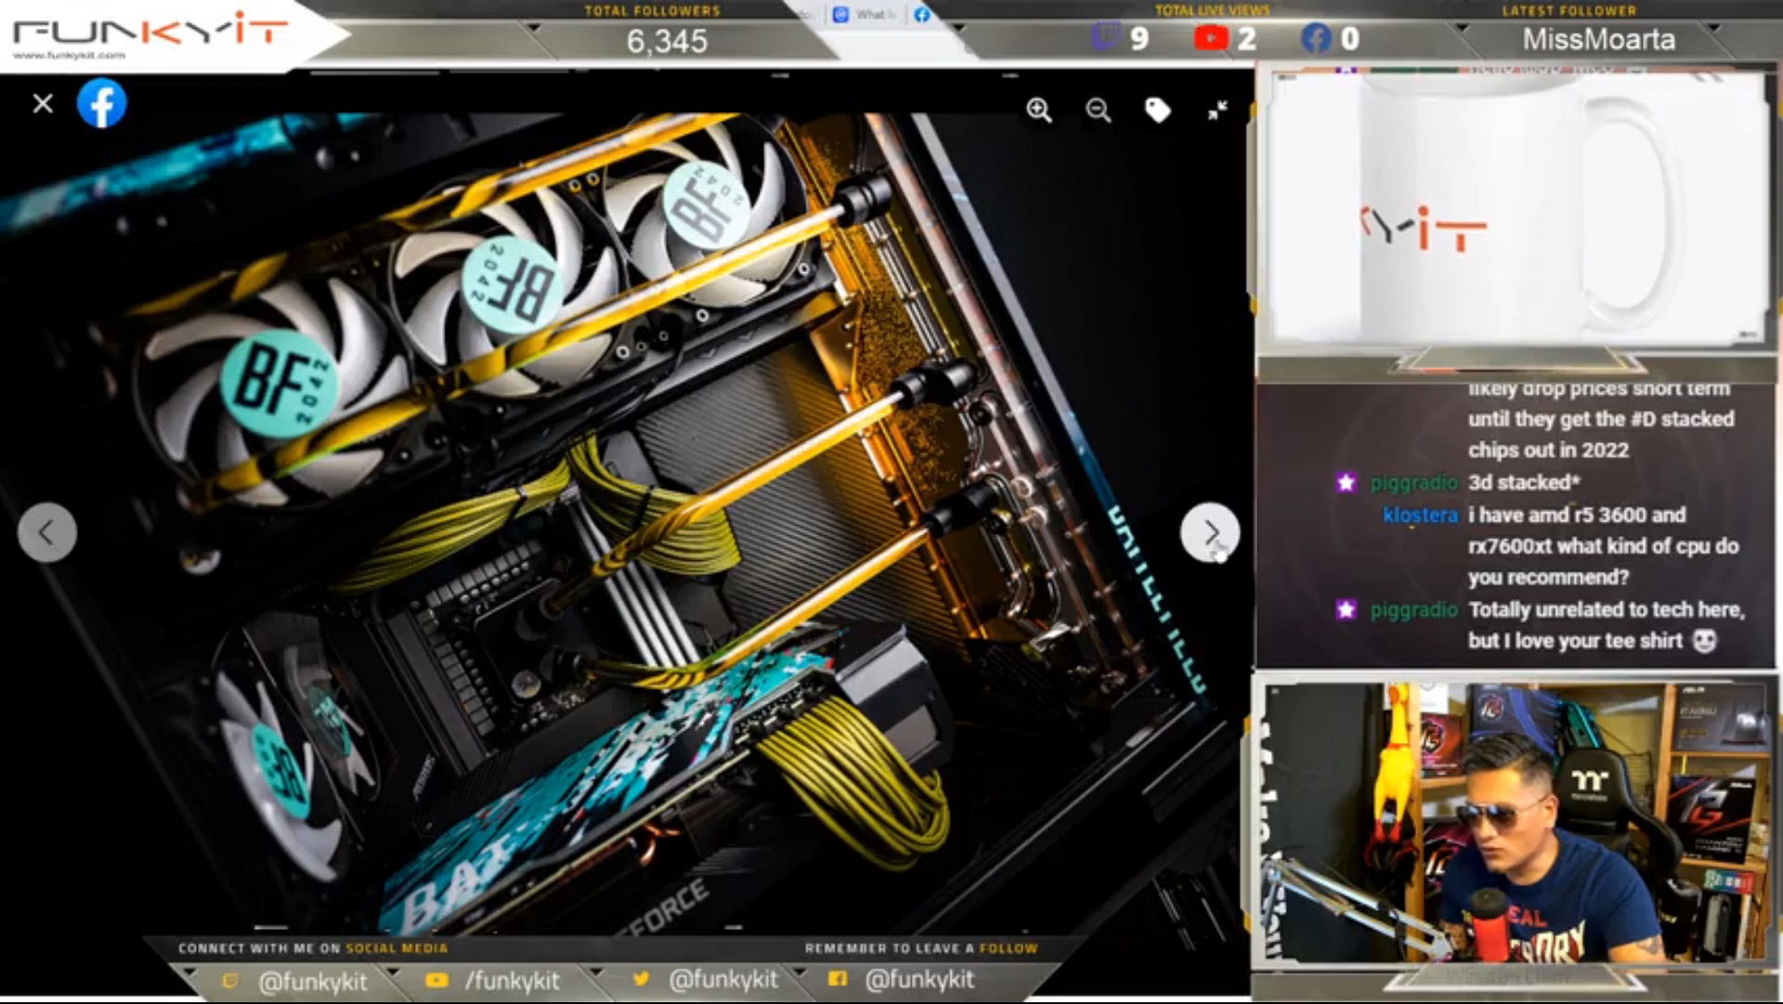This screenshot has height=1004, width=1783.
Task: Click the YouTube /funkykit handle
Action: [x=513, y=981]
